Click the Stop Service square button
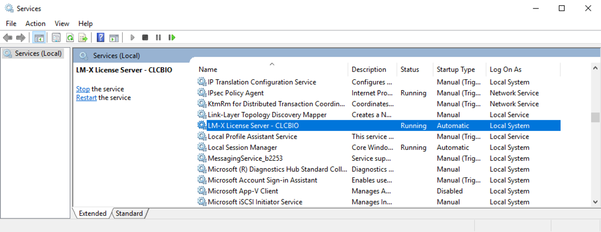This screenshot has height=232, width=601. pyautogui.click(x=145, y=37)
